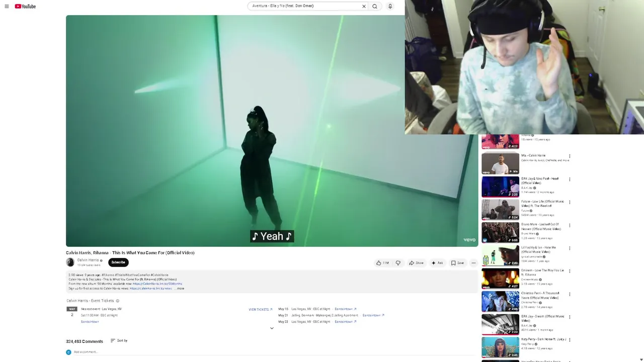Expand description with ...more
Viewport: 644px width, 362px height.
pyautogui.click(x=179, y=289)
